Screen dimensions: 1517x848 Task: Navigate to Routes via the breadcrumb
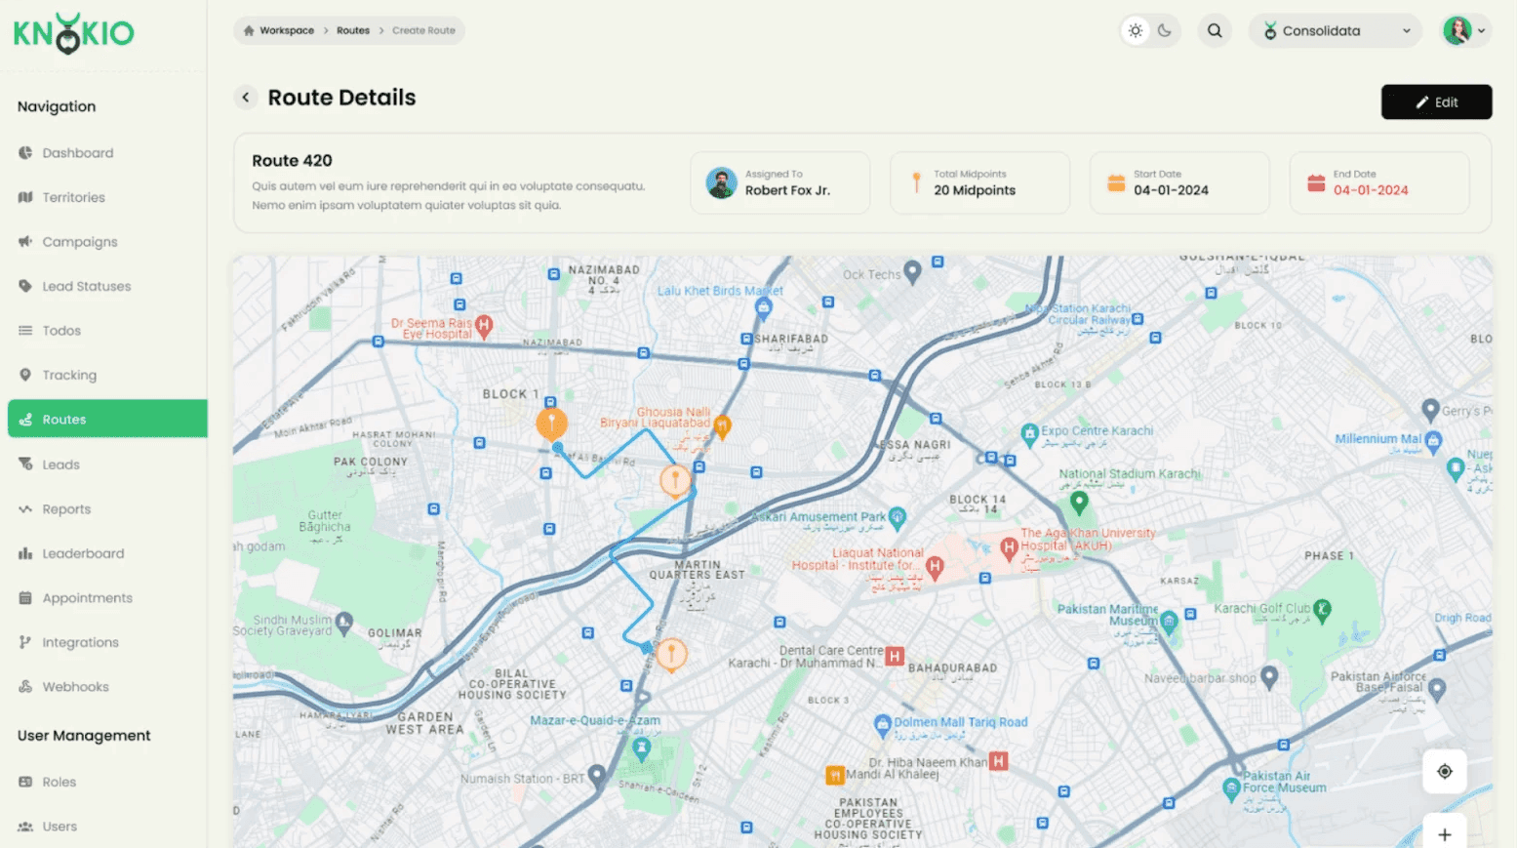point(352,30)
